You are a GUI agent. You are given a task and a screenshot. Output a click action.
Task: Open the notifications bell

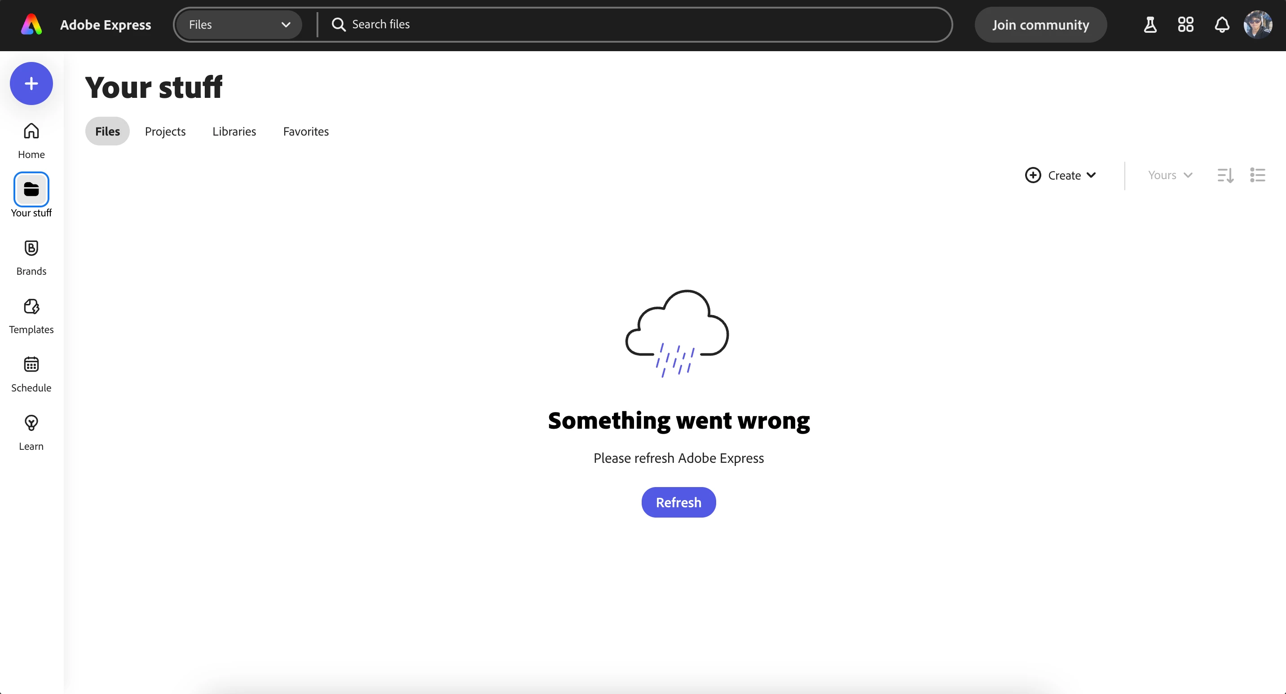[1222, 24]
